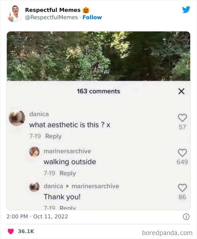Reply to danica's first comment
The image size is (197, 239).
53,136
